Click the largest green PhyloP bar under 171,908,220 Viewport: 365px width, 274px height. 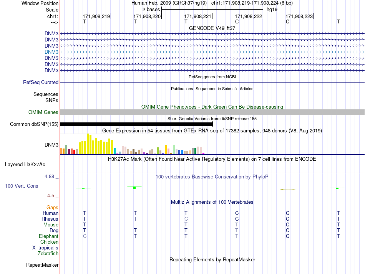click(134, 188)
